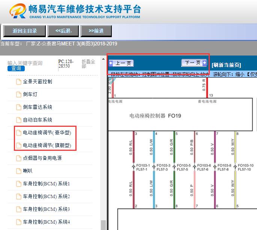
Task: Click the right arrow icon on 下一页
Action: click(204, 63)
